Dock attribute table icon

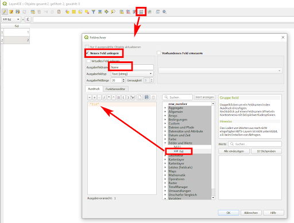[x=158, y=12]
